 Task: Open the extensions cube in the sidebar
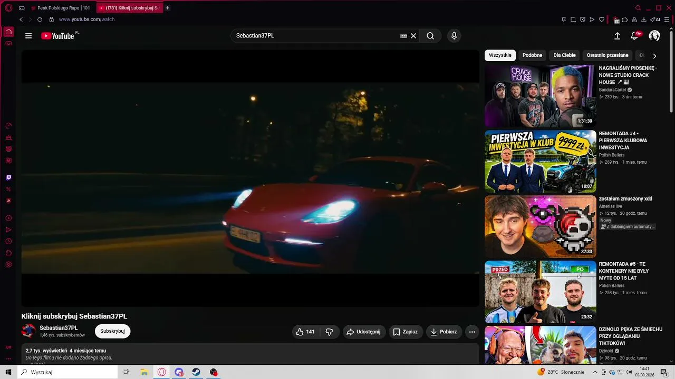tap(8, 253)
